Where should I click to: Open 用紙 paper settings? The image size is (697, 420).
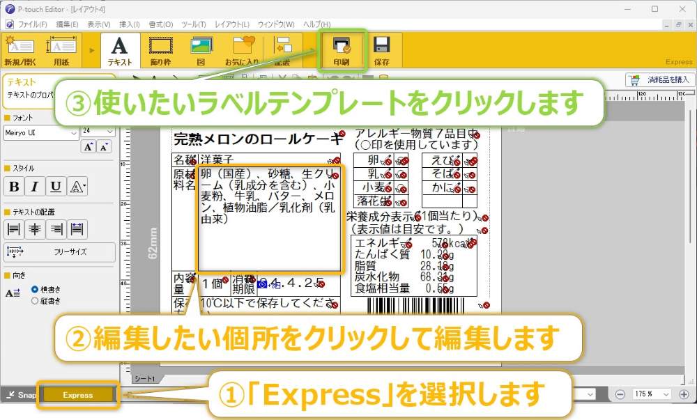pos(60,49)
